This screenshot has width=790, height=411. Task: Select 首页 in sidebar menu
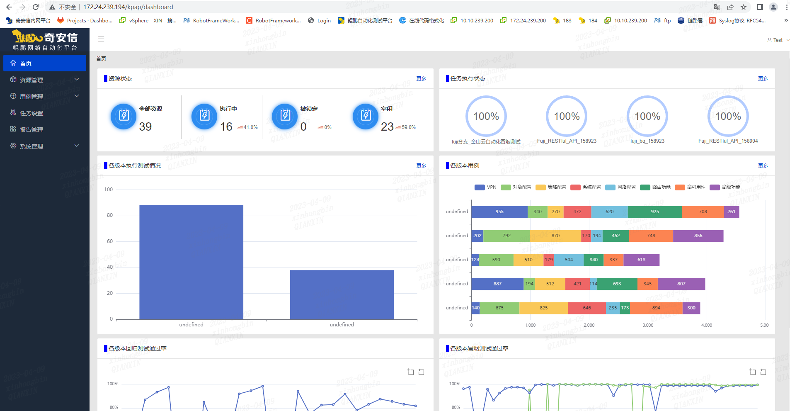45,63
